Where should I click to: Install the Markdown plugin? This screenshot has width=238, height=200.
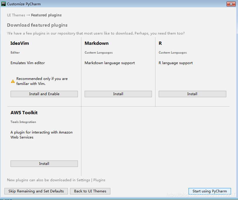point(118,94)
